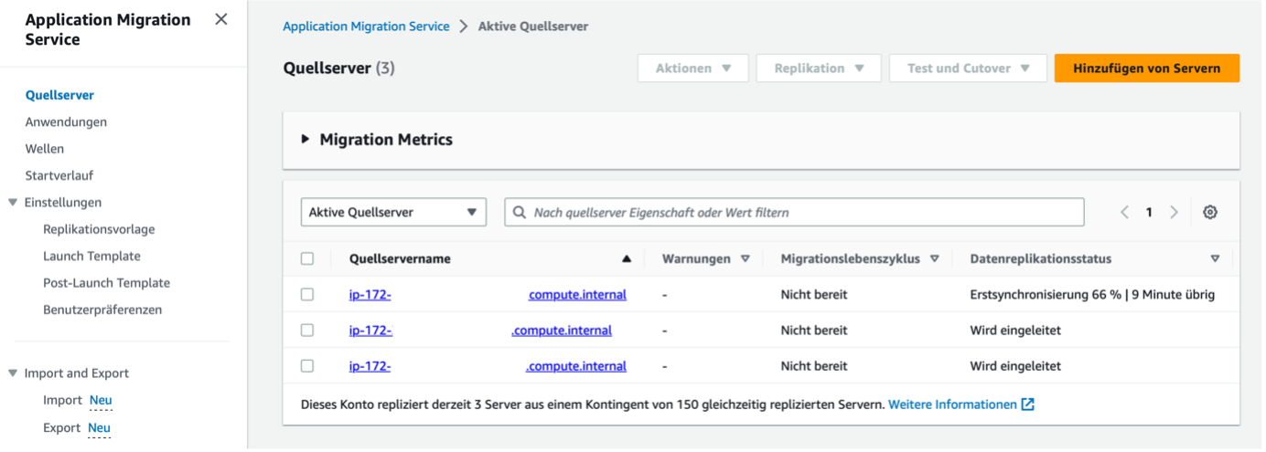
Task: Click Hinzufügen von Servern button
Action: click(1147, 68)
